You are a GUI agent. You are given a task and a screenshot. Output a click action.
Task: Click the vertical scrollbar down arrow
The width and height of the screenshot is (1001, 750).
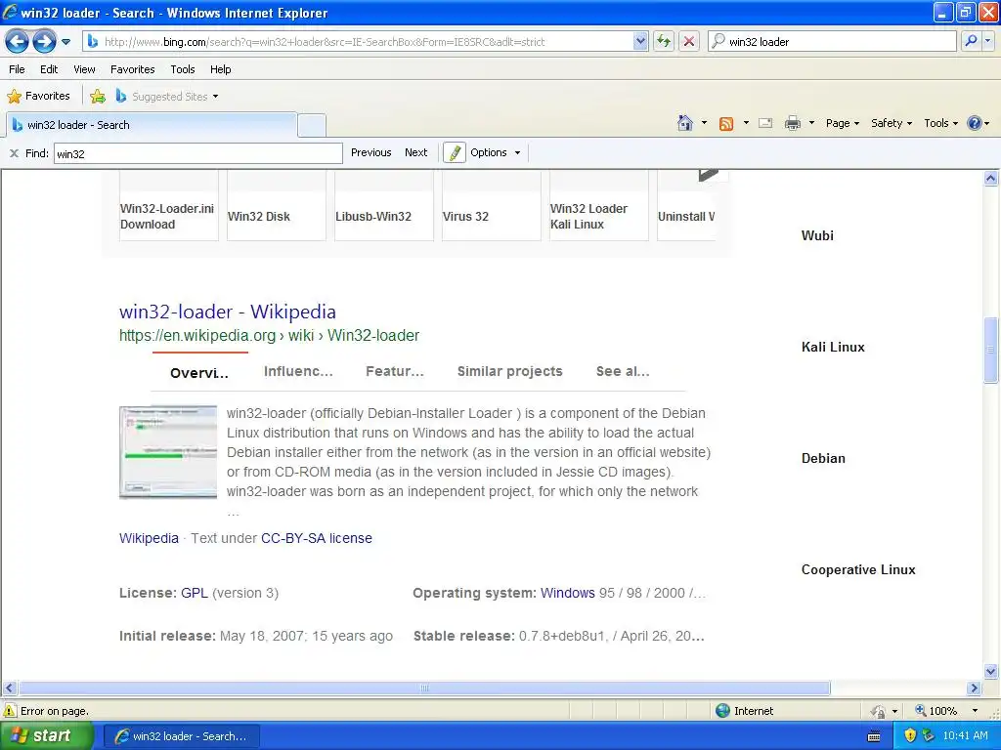[991, 671]
